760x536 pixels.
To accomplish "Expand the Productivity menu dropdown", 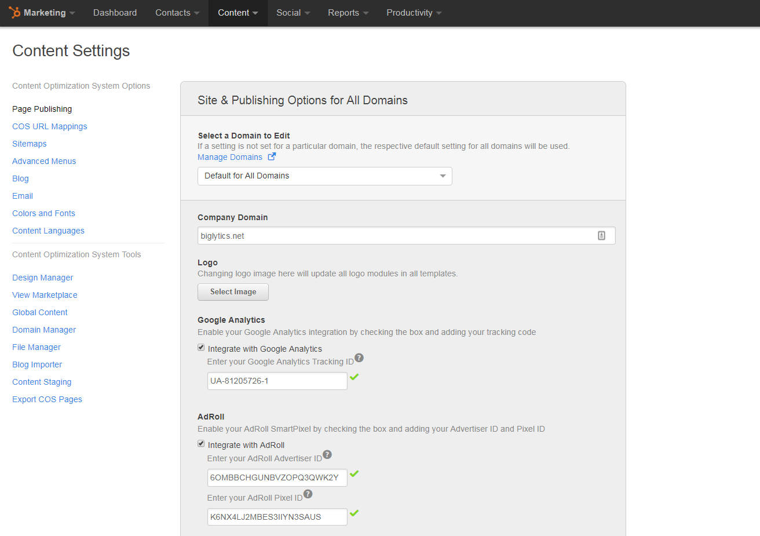I will tap(414, 13).
